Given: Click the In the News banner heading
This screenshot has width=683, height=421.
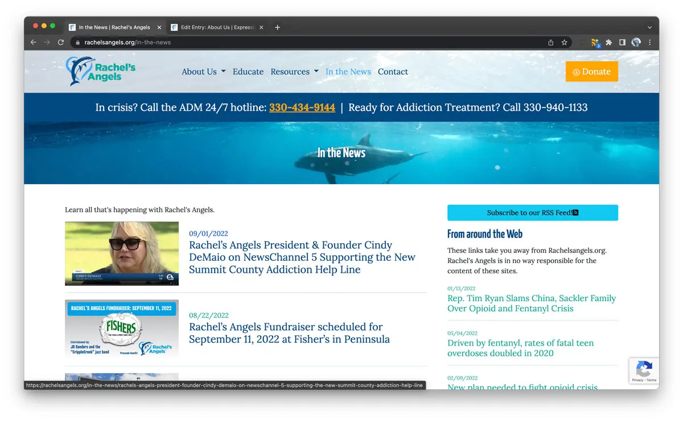Looking at the screenshot, I should tap(341, 153).
